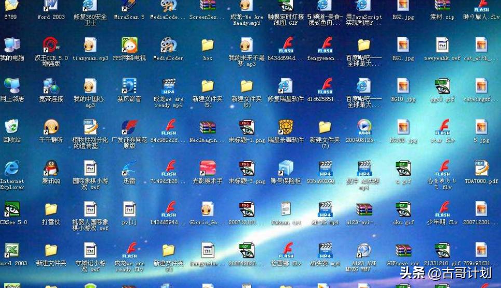The height and width of the screenshot is (288, 501).
Task: Open the 21331210.gif image
Action: [x=442, y=250]
